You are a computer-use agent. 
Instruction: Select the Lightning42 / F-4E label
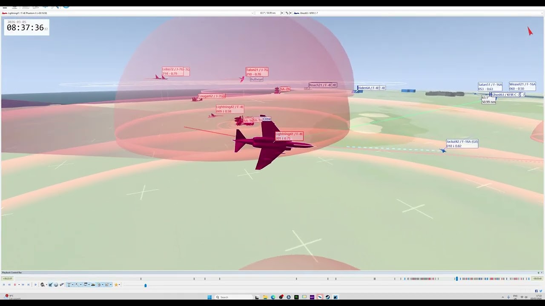pyautogui.click(x=230, y=109)
